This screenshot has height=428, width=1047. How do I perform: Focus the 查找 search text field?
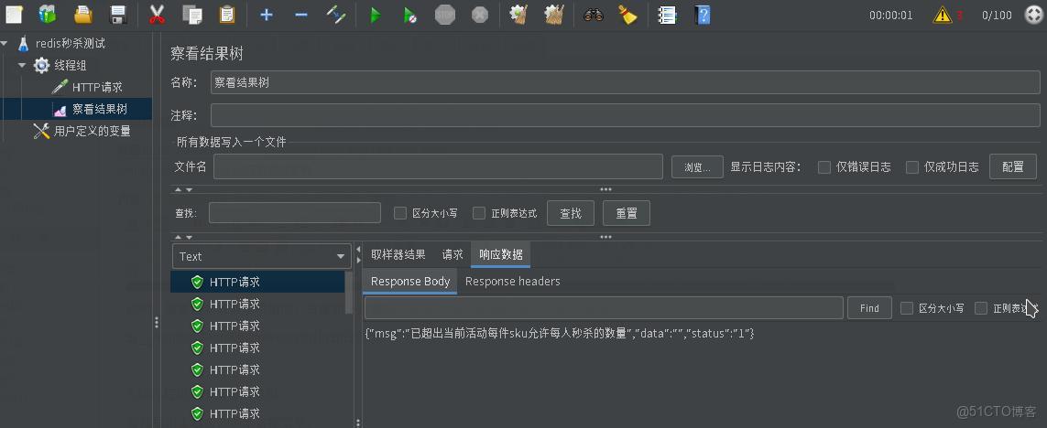pos(294,213)
